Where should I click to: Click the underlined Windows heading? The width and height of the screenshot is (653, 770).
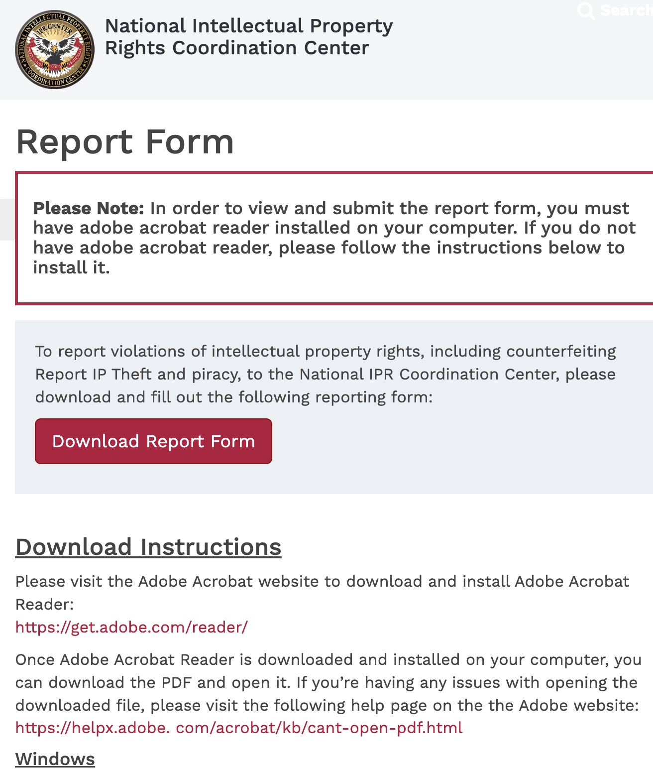[x=55, y=759]
